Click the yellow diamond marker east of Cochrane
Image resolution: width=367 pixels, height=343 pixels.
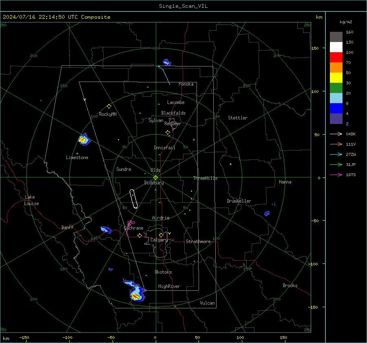pyautogui.click(x=139, y=235)
